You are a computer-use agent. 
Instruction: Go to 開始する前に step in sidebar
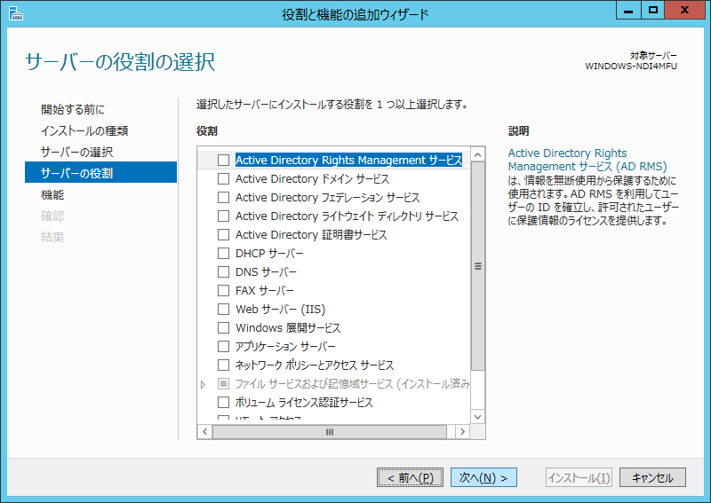point(73,110)
